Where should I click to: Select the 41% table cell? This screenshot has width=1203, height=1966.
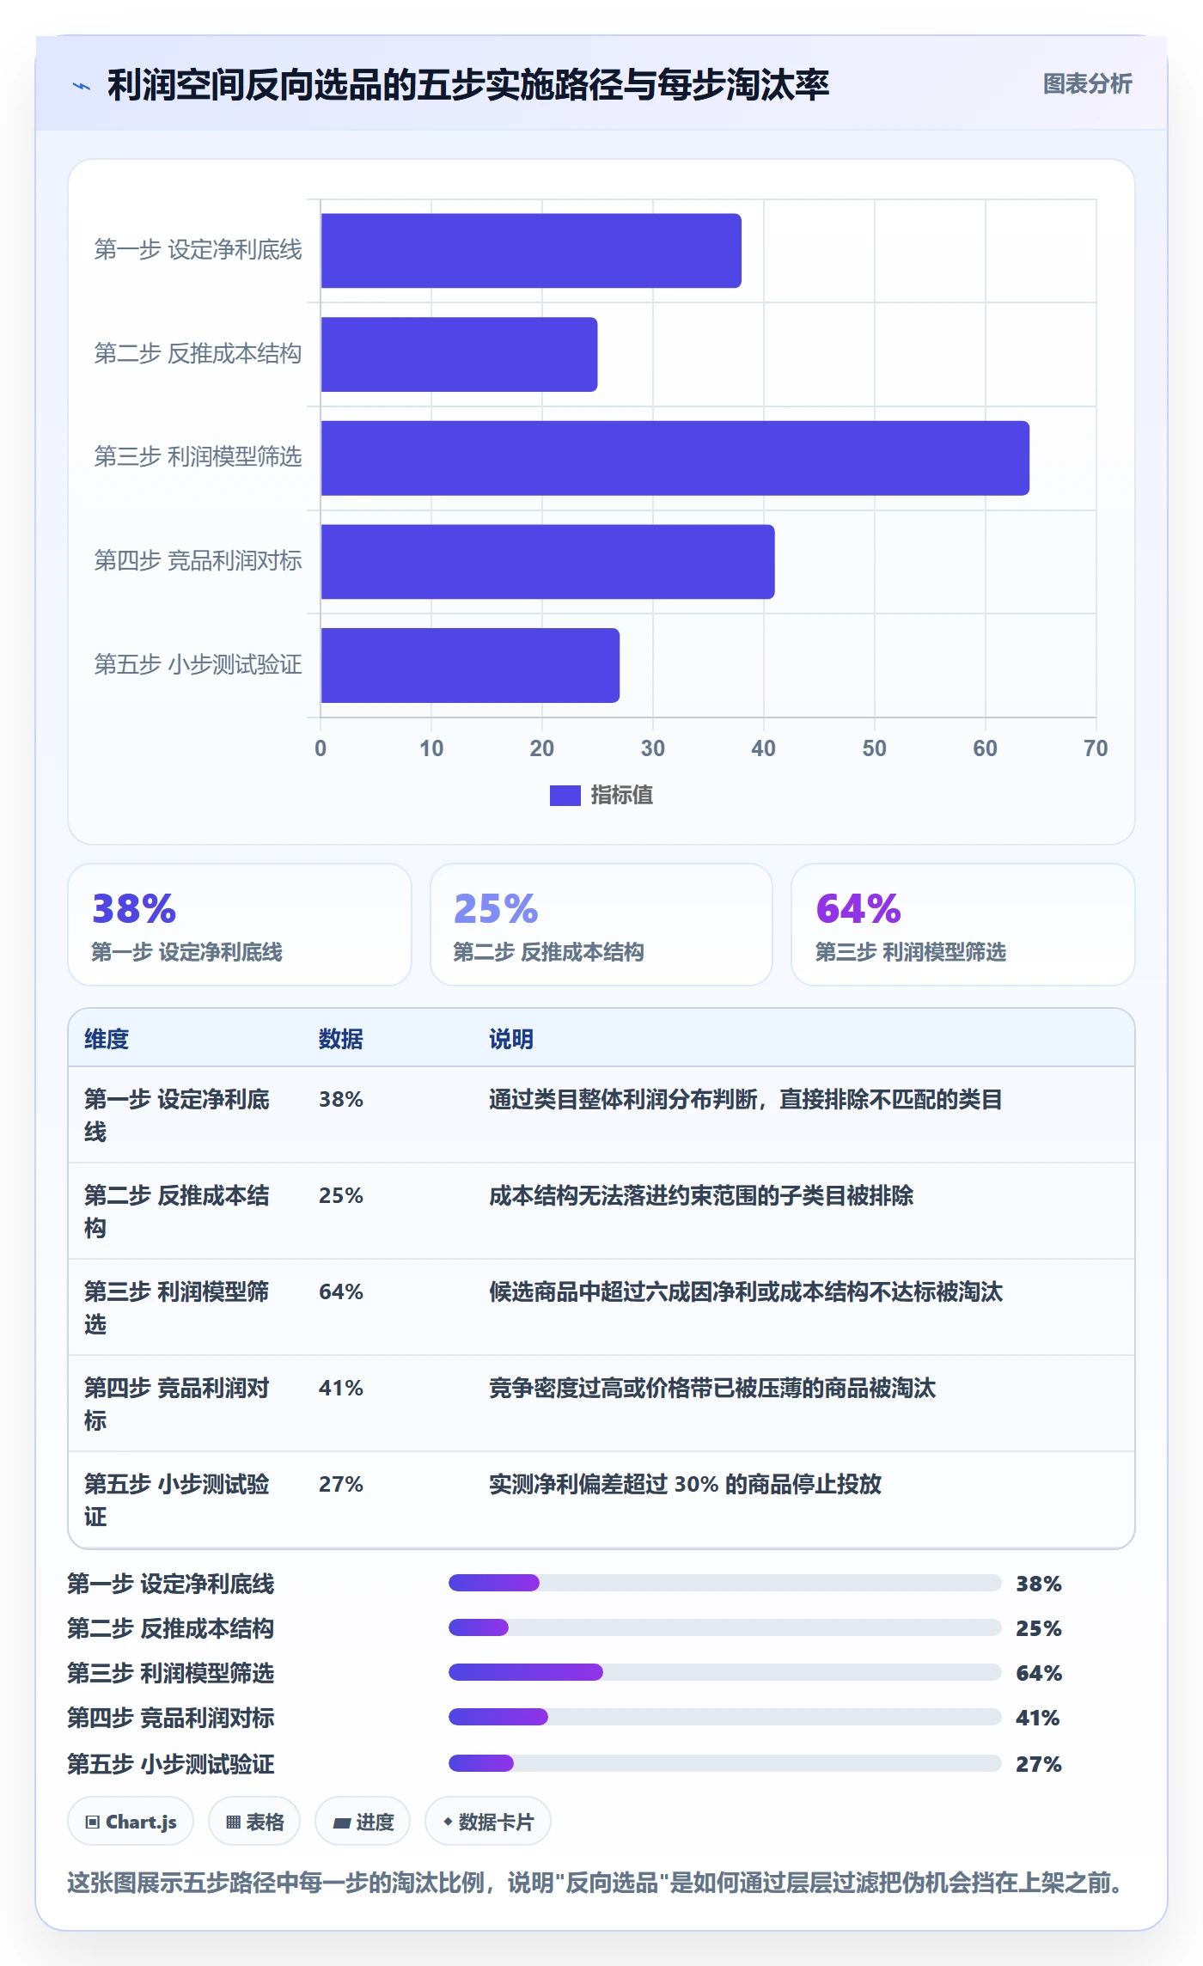pos(341,1388)
